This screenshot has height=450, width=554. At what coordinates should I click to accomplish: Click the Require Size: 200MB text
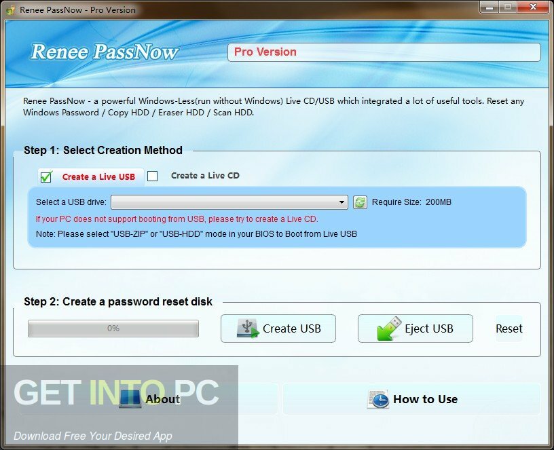tap(411, 202)
